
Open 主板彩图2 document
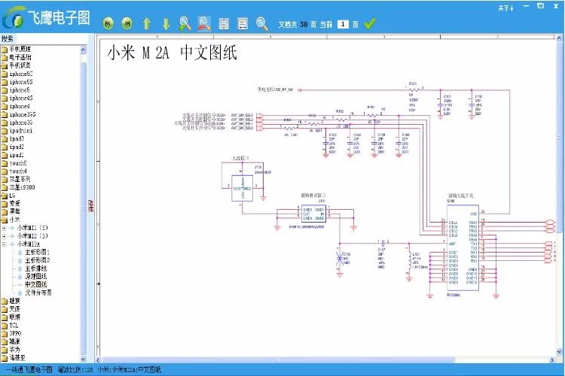click(37, 260)
